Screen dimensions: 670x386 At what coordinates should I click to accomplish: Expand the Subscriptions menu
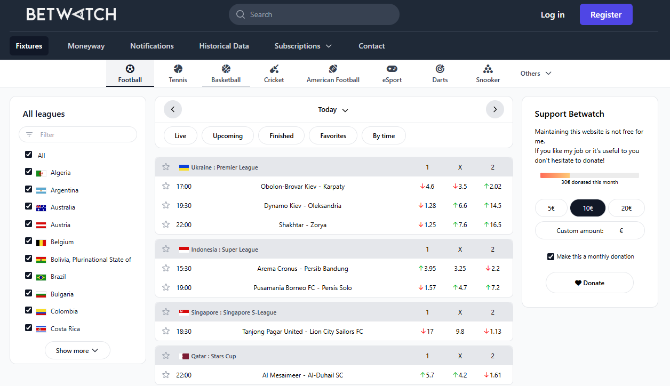303,46
